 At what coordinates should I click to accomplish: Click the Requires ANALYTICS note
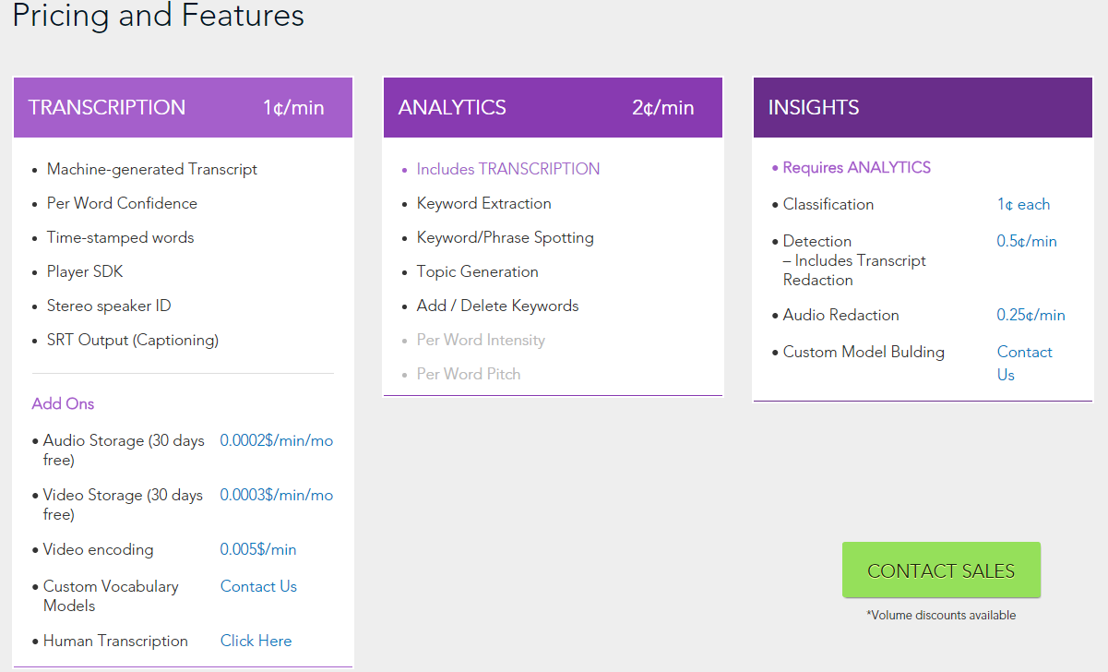pyautogui.click(x=856, y=168)
